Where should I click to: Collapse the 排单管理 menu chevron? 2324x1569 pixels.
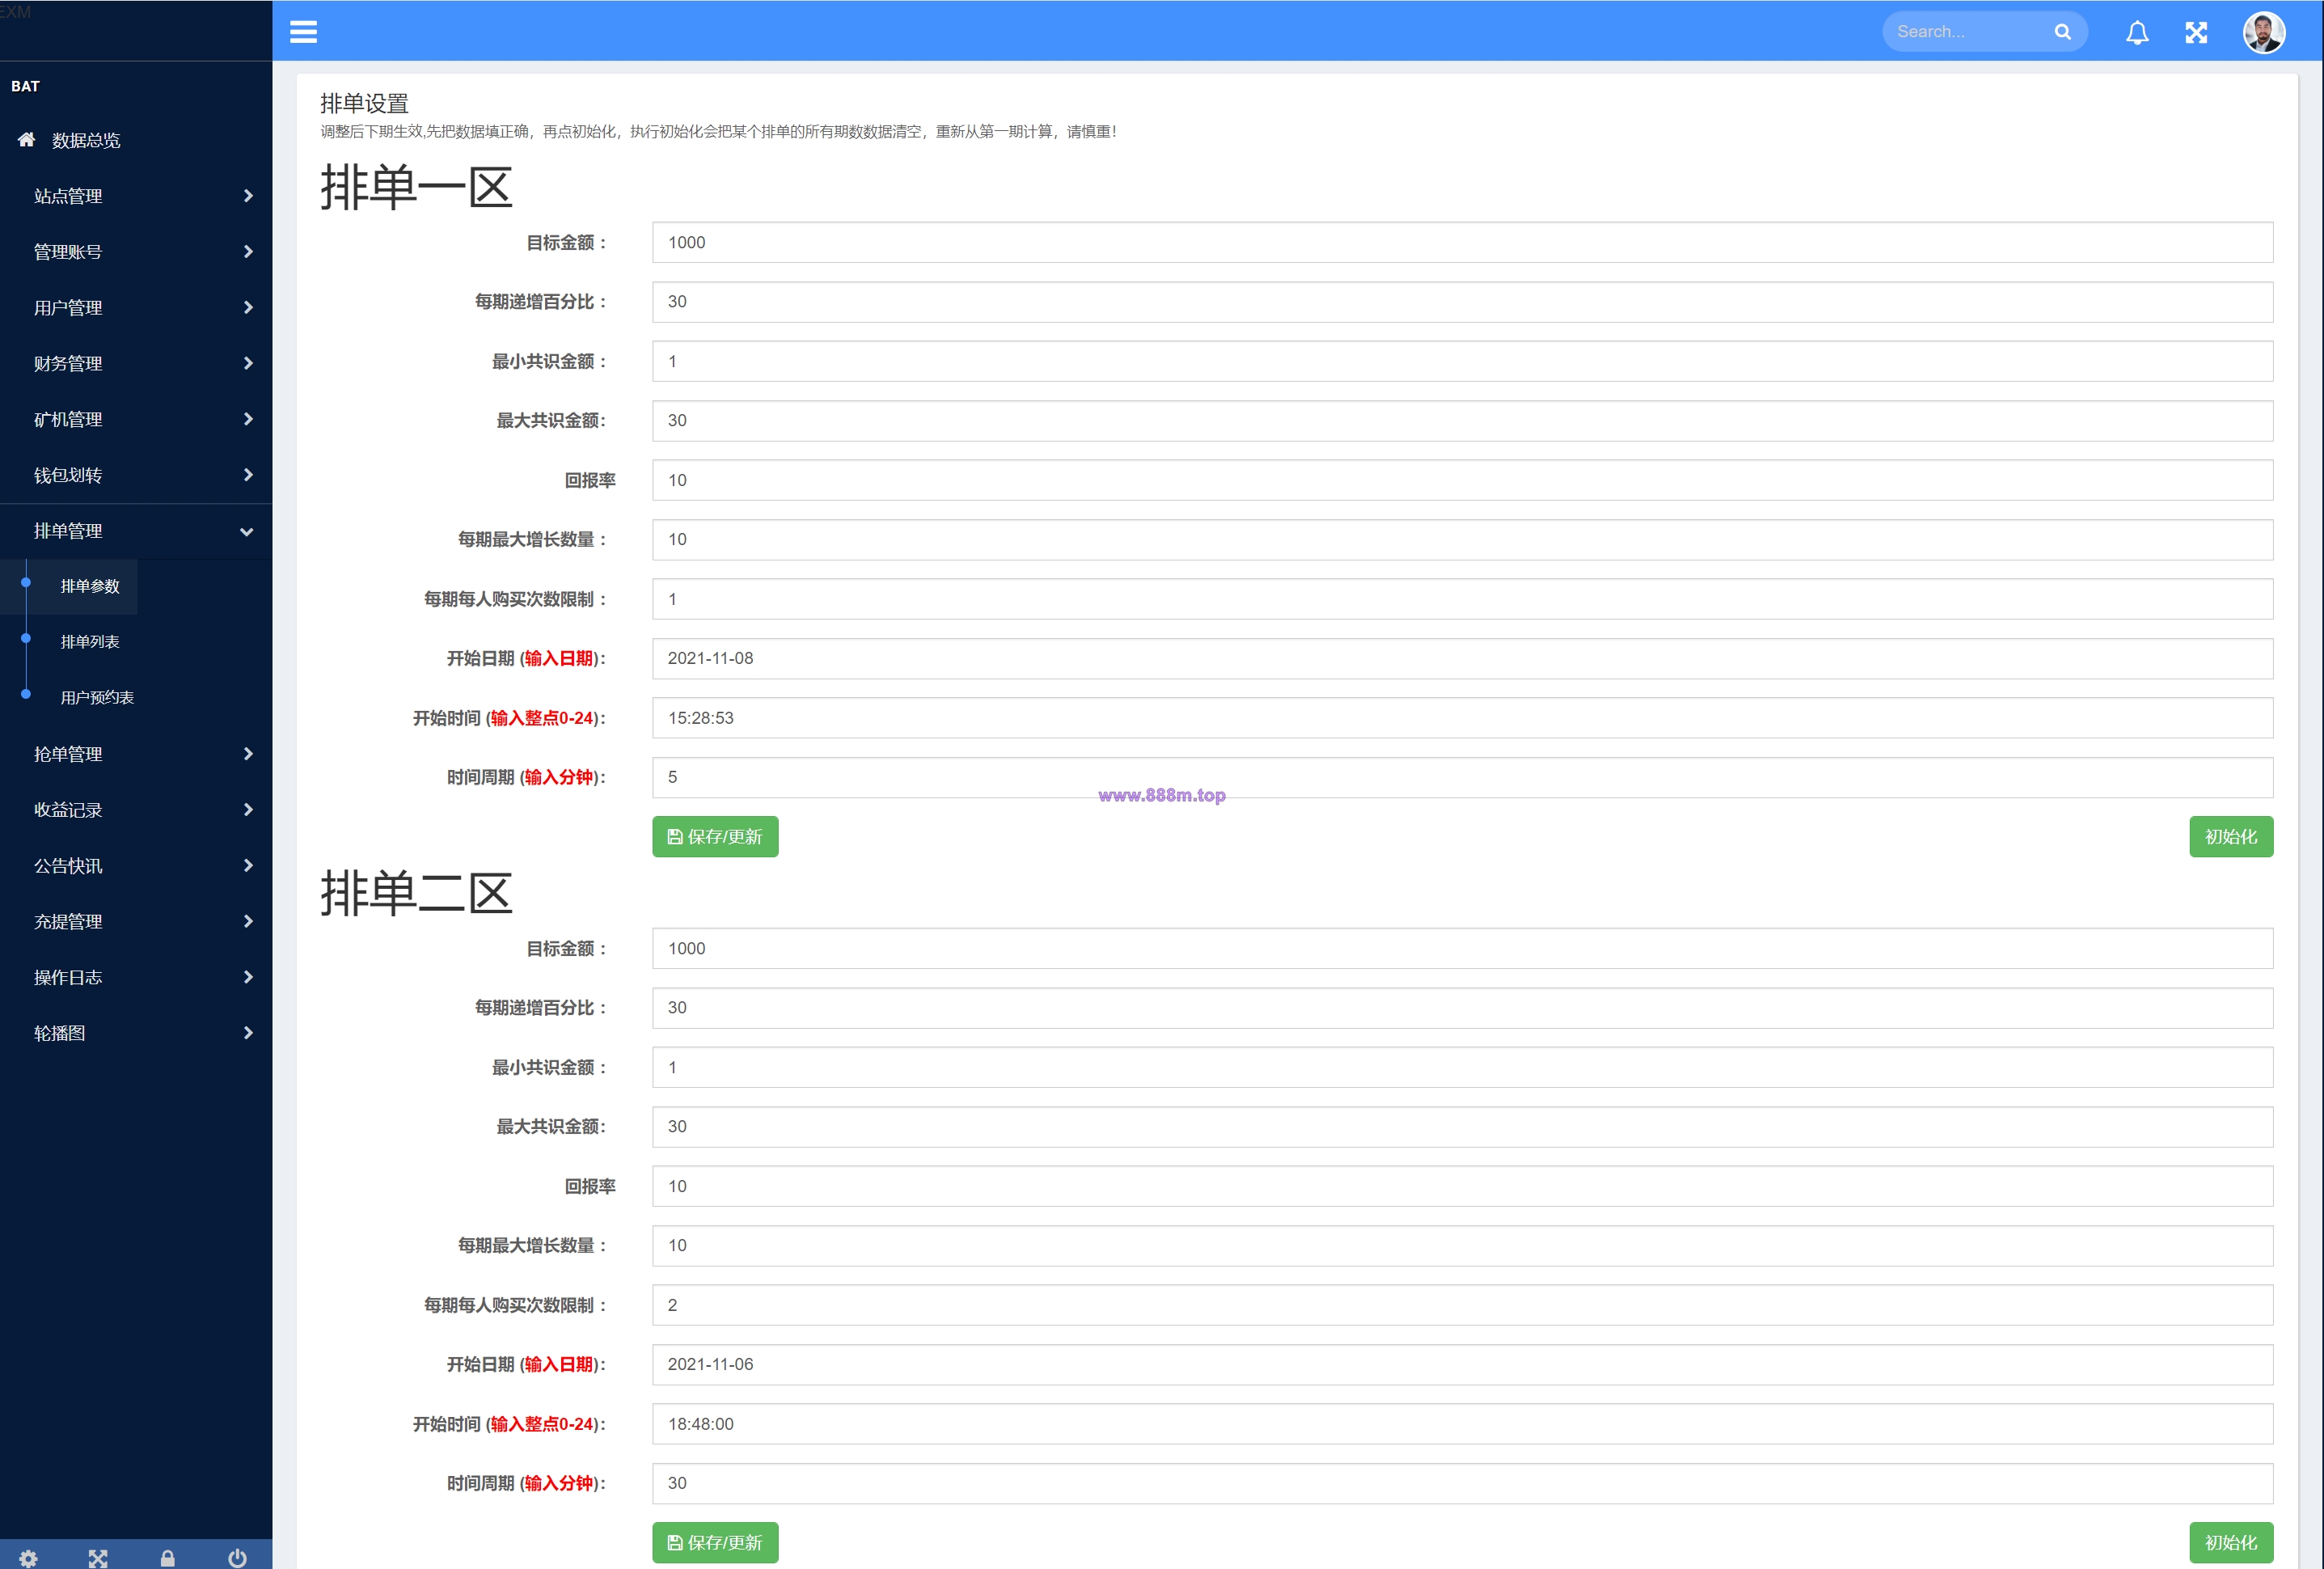pos(247,532)
